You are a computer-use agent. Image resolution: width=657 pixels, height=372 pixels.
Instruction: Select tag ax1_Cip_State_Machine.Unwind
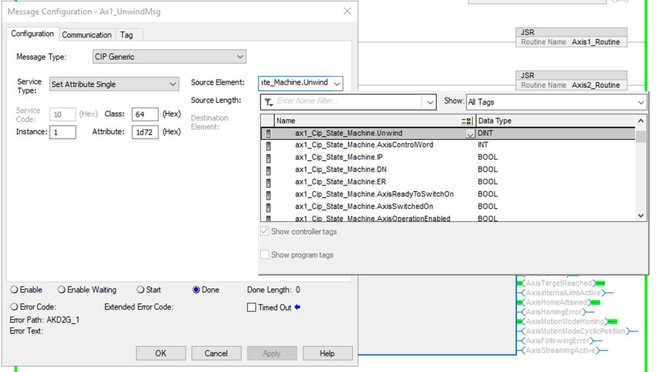(x=349, y=133)
